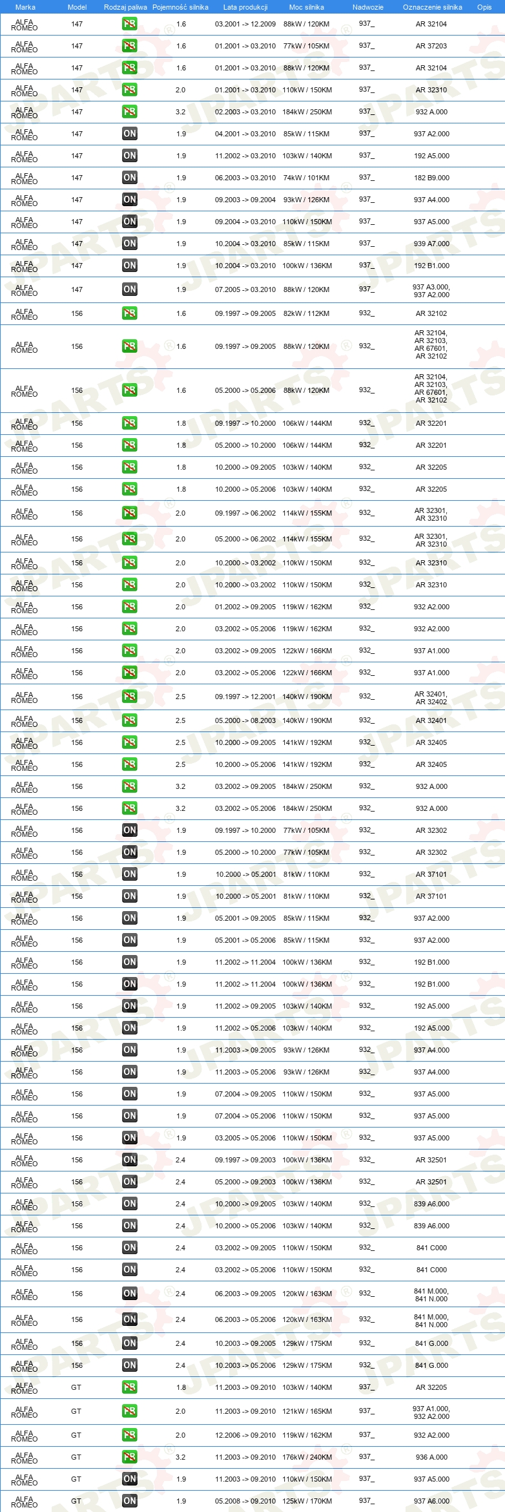Click the petrol icon in the 147 2.0 row
505x1512 pixels.
tap(129, 90)
